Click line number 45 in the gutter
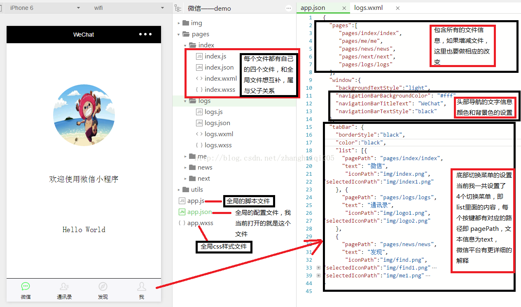Screen dimensions: 521x307 point(309,291)
